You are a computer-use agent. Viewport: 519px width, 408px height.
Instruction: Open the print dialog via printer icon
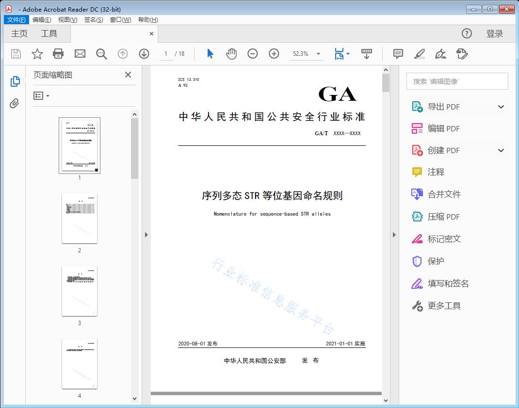pos(58,54)
